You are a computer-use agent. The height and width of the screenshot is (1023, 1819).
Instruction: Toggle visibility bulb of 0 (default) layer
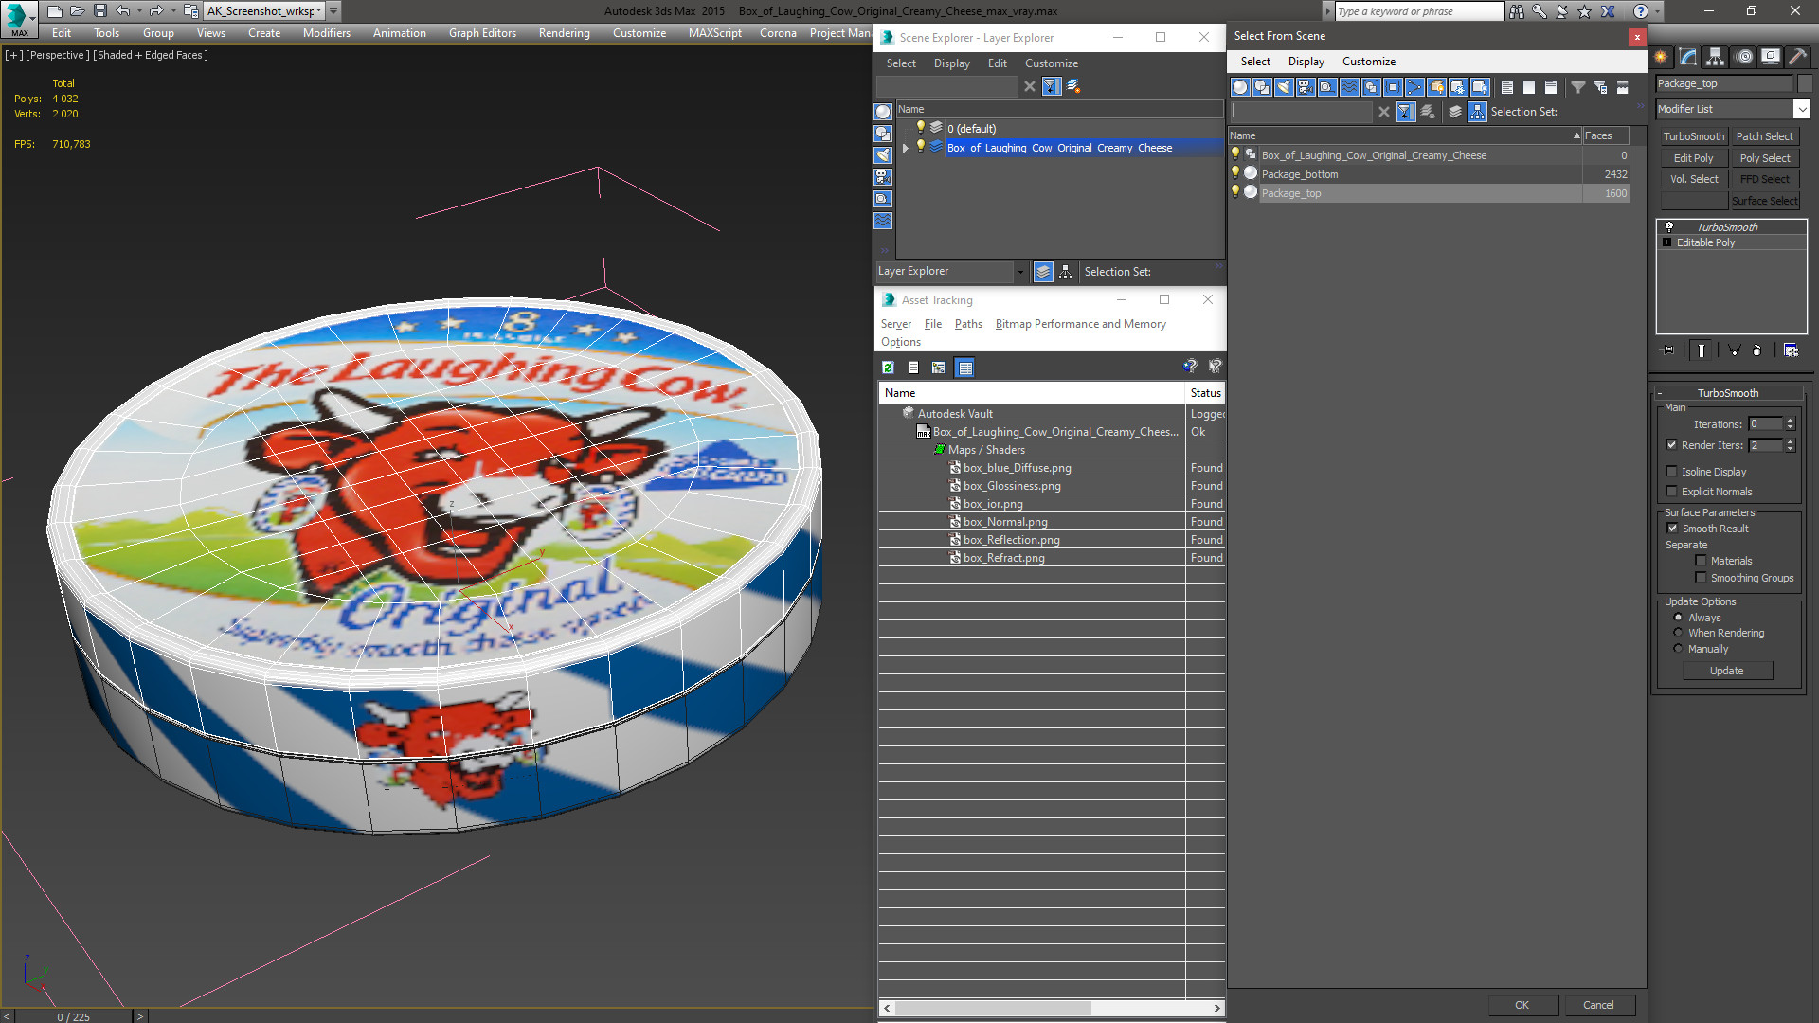coord(920,128)
